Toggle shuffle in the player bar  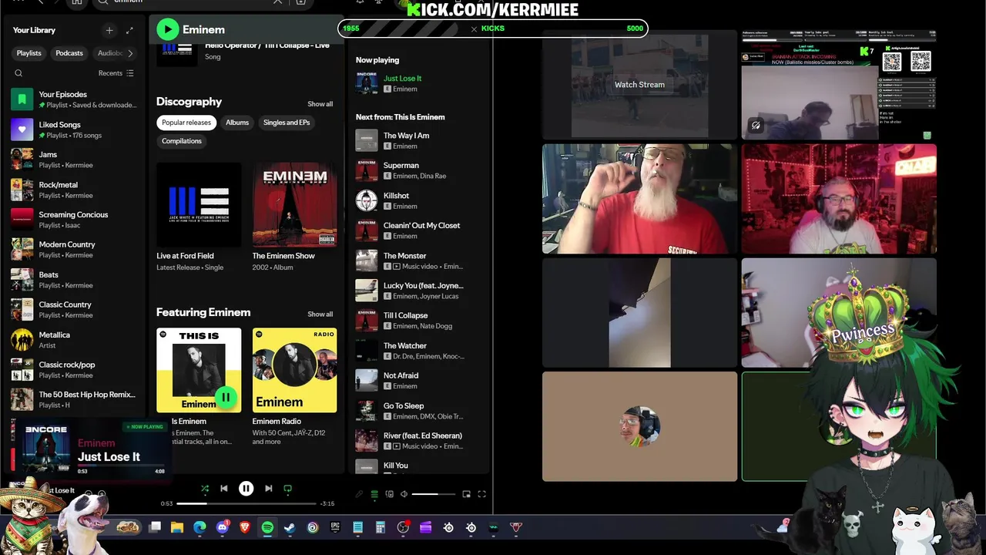(204, 488)
